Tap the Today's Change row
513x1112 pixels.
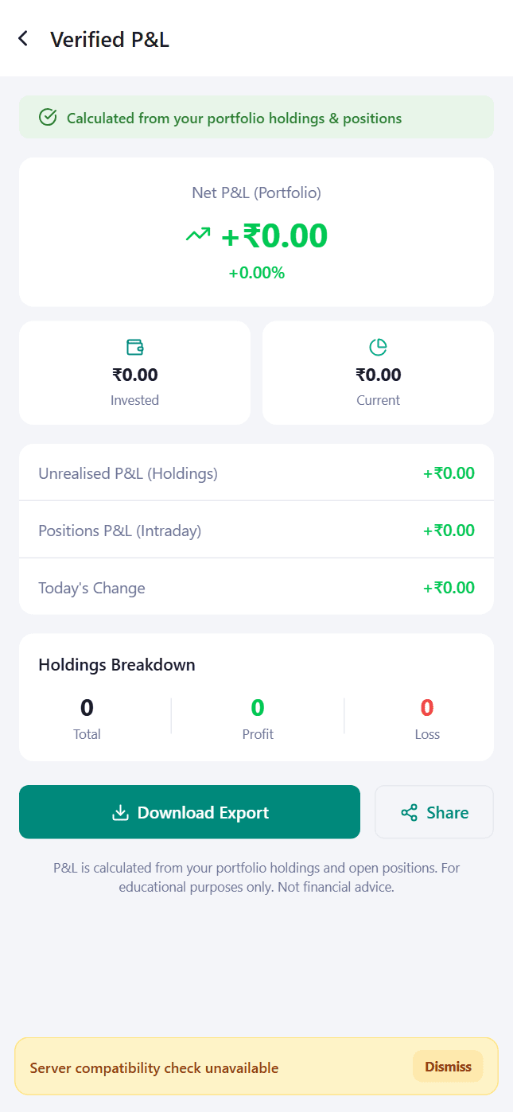(256, 588)
